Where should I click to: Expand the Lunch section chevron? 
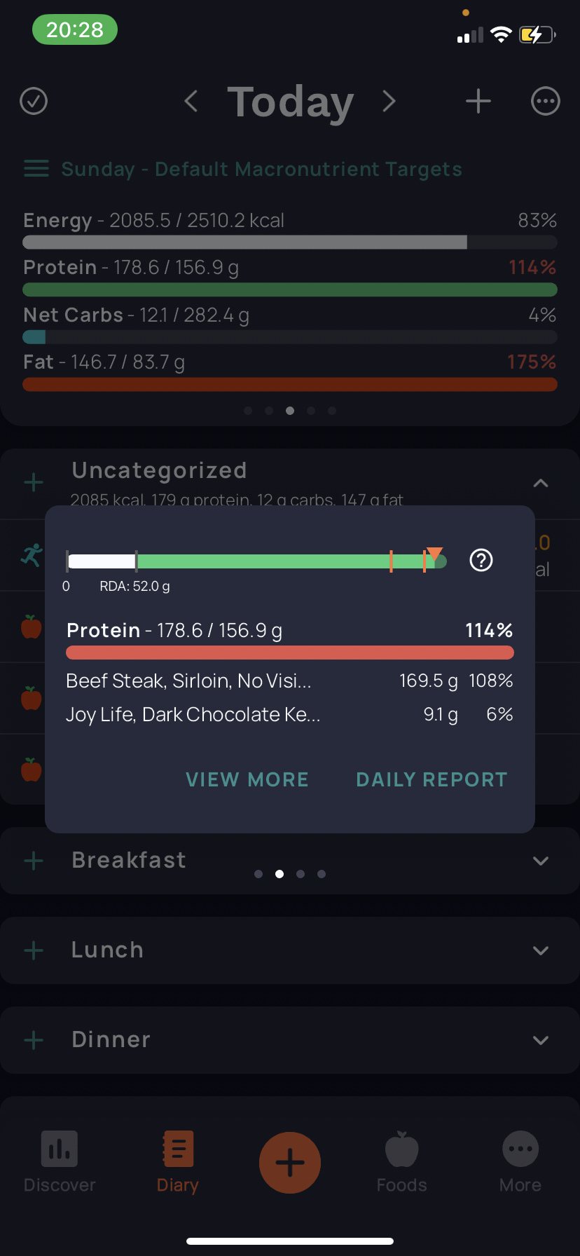click(x=541, y=950)
